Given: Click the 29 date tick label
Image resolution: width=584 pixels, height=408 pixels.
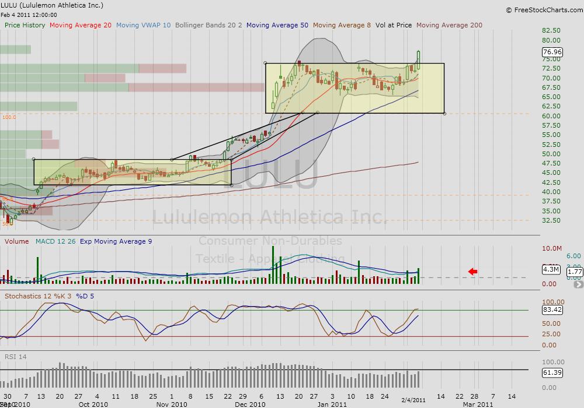Looking at the screenshot, I should click(243, 396).
